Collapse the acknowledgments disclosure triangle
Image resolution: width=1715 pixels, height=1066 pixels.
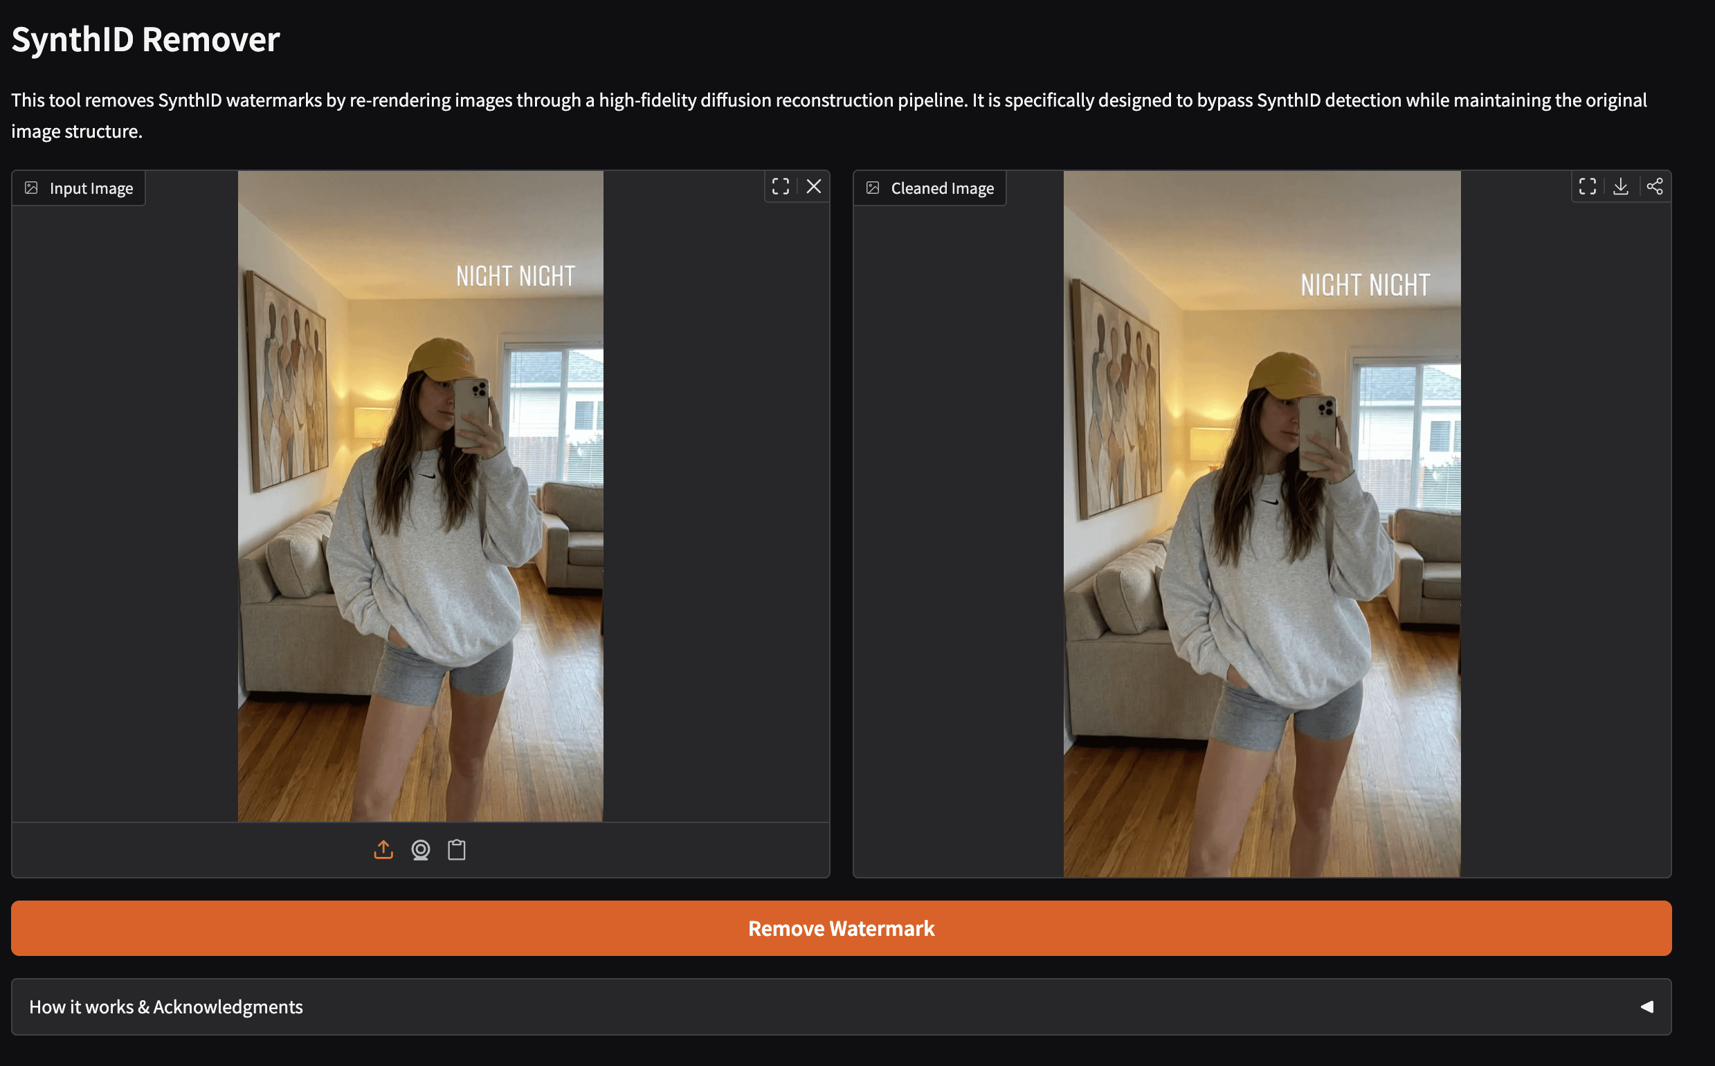pos(1647,1006)
